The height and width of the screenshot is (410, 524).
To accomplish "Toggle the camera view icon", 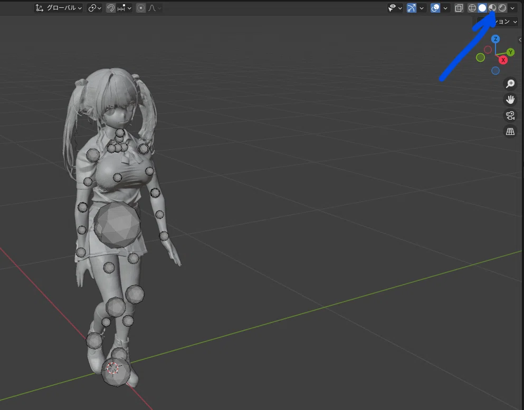I will [510, 115].
